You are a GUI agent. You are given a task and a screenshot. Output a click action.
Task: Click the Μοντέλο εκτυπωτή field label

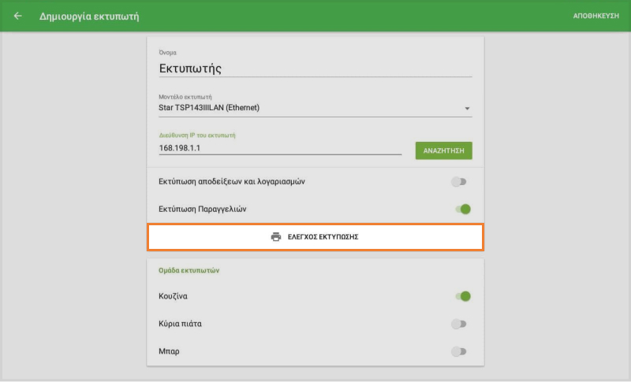[x=185, y=97]
